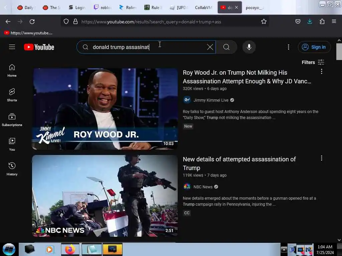This screenshot has width=342, height=256.
Task: Start voice search with the microphone
Action: (249, 47)
